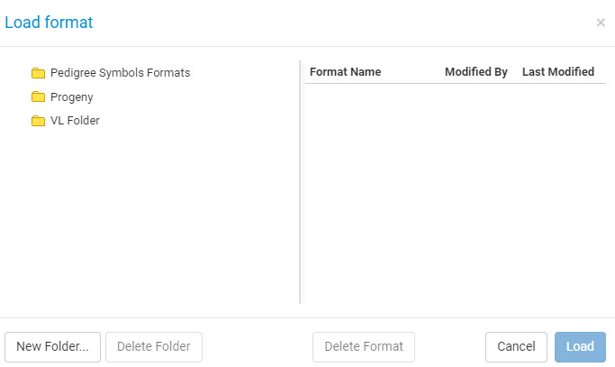Screen dimensions: 615x367
Task: Select the VL Folder label
Action: tap(75, 120)
